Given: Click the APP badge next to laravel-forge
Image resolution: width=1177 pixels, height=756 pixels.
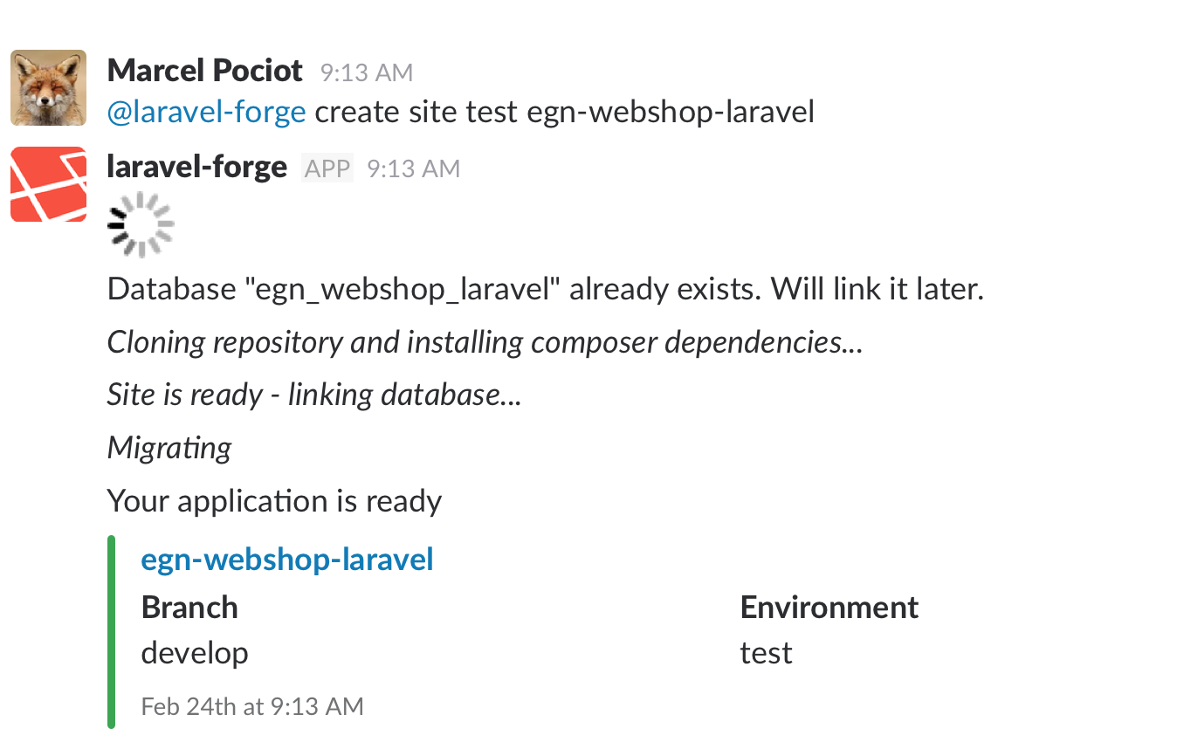Looking at the screenshot, I should pos(327,168).
